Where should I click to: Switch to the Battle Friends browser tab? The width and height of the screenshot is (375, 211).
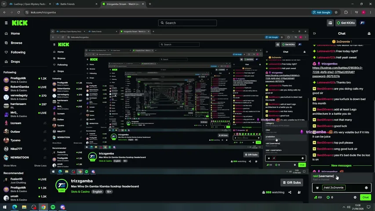[x=76, y=4]
